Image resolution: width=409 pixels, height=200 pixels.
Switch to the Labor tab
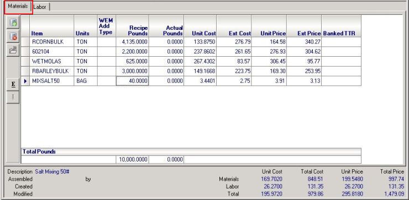(x=40, y=7)
